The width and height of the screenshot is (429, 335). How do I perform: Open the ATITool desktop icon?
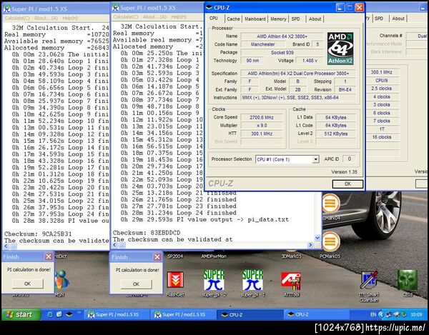(291, 279)
